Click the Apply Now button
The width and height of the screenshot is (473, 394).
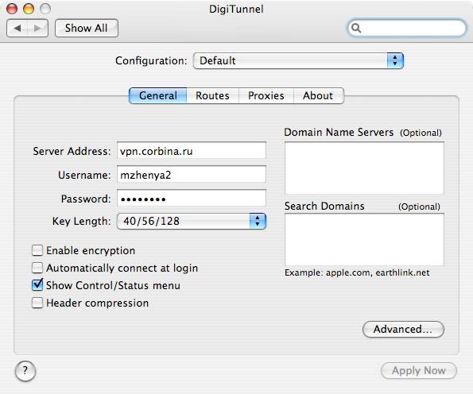point(419,370)
